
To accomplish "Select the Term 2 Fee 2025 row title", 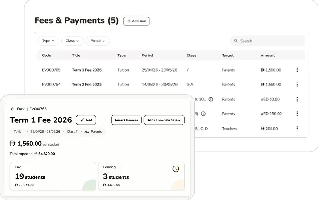I will tap(86, 85).
